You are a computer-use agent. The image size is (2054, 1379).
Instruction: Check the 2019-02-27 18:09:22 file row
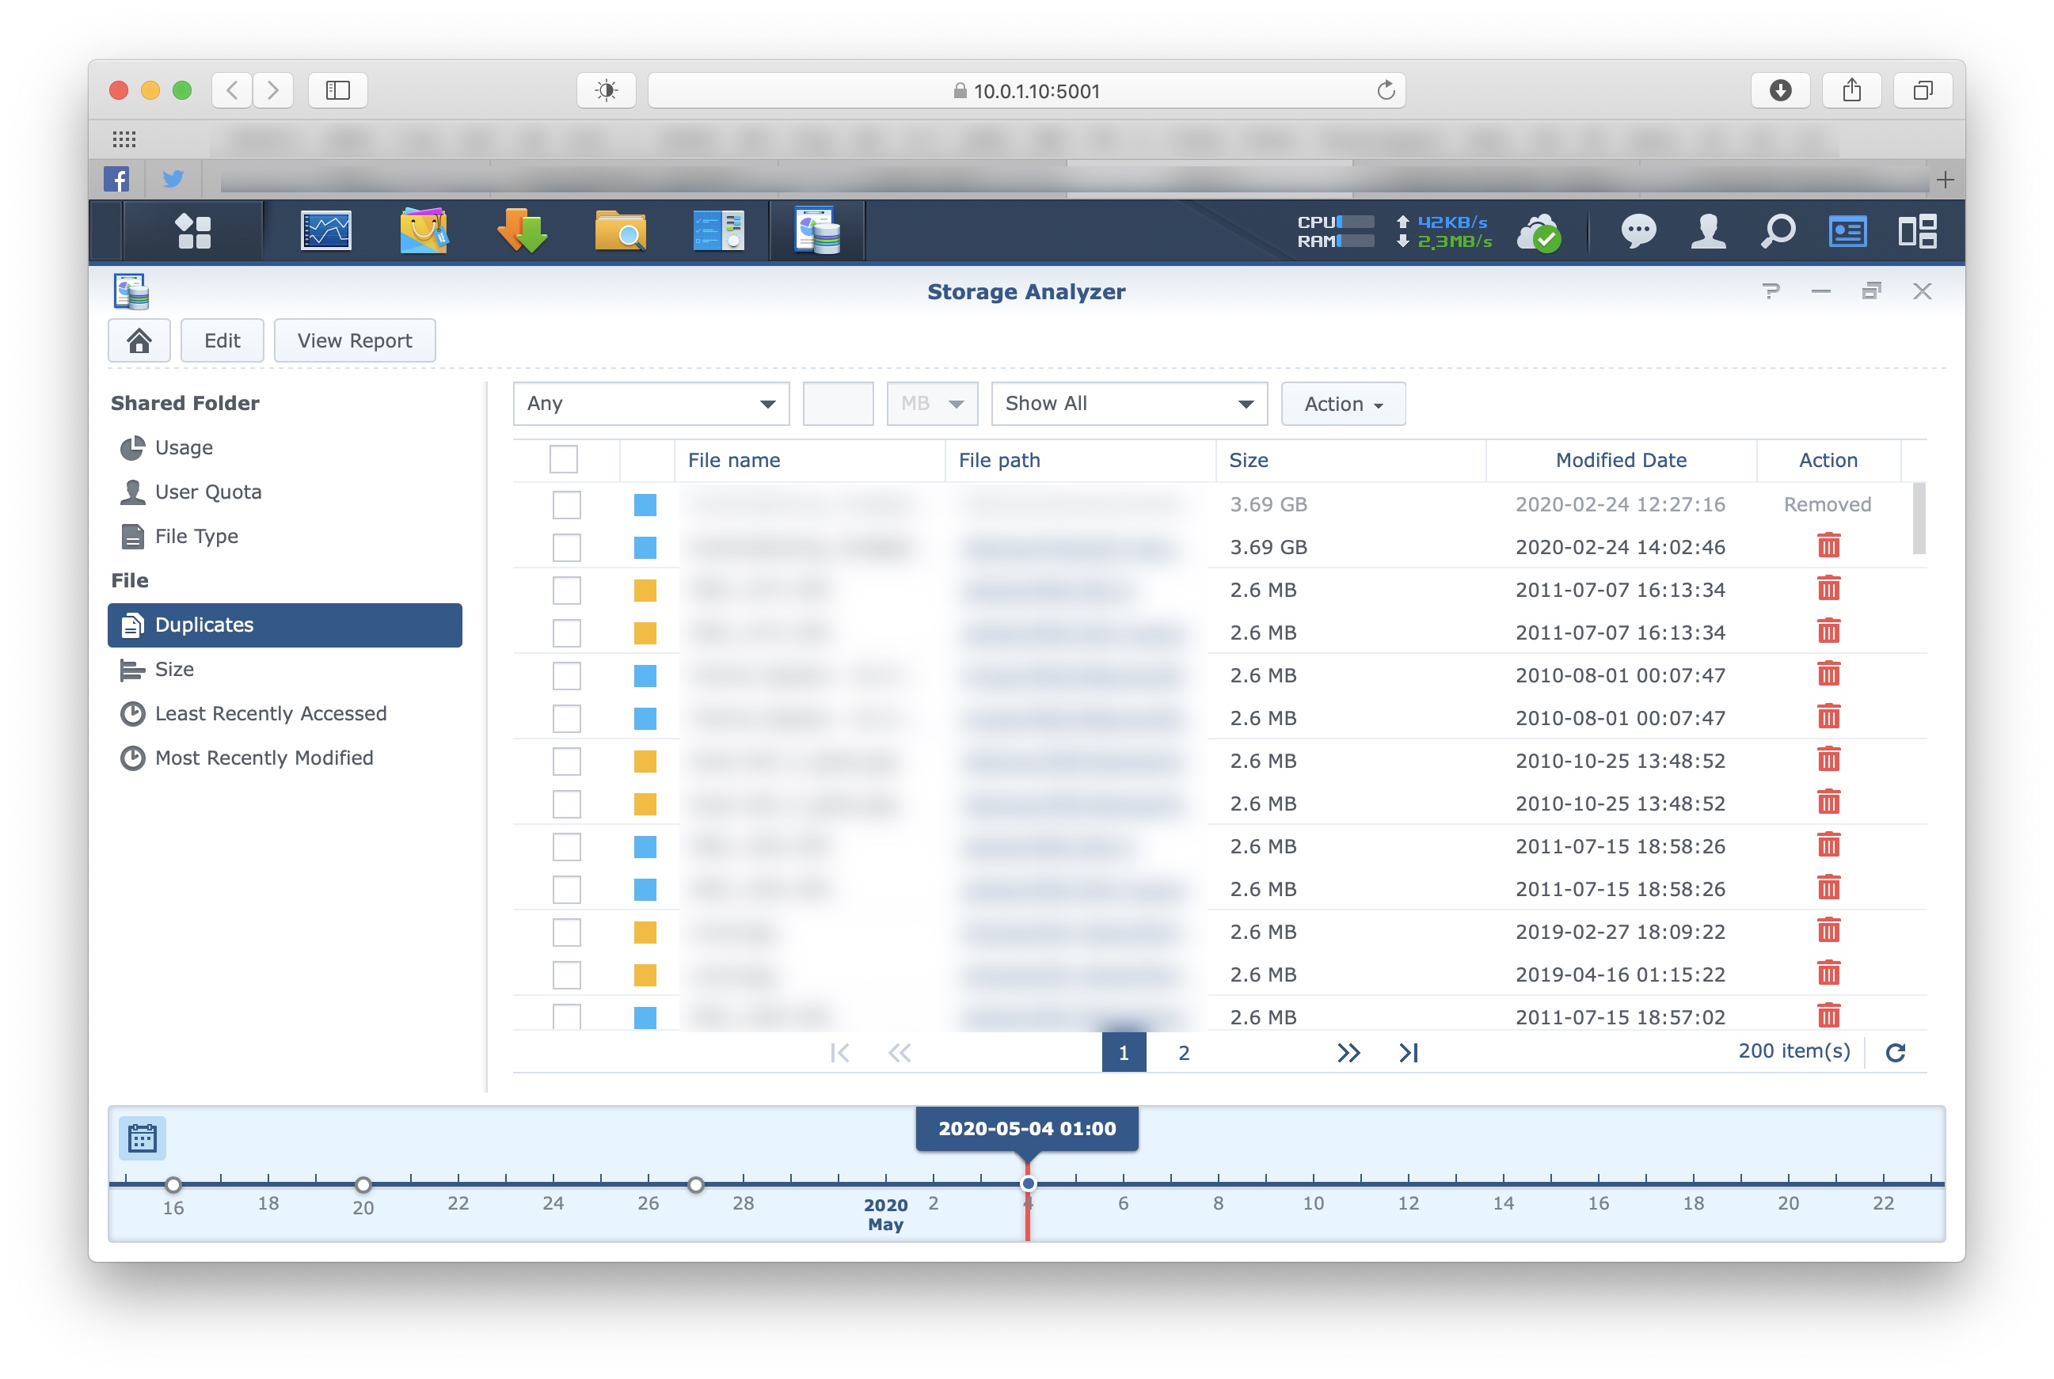pyautogui.click(x=565, y=933)
